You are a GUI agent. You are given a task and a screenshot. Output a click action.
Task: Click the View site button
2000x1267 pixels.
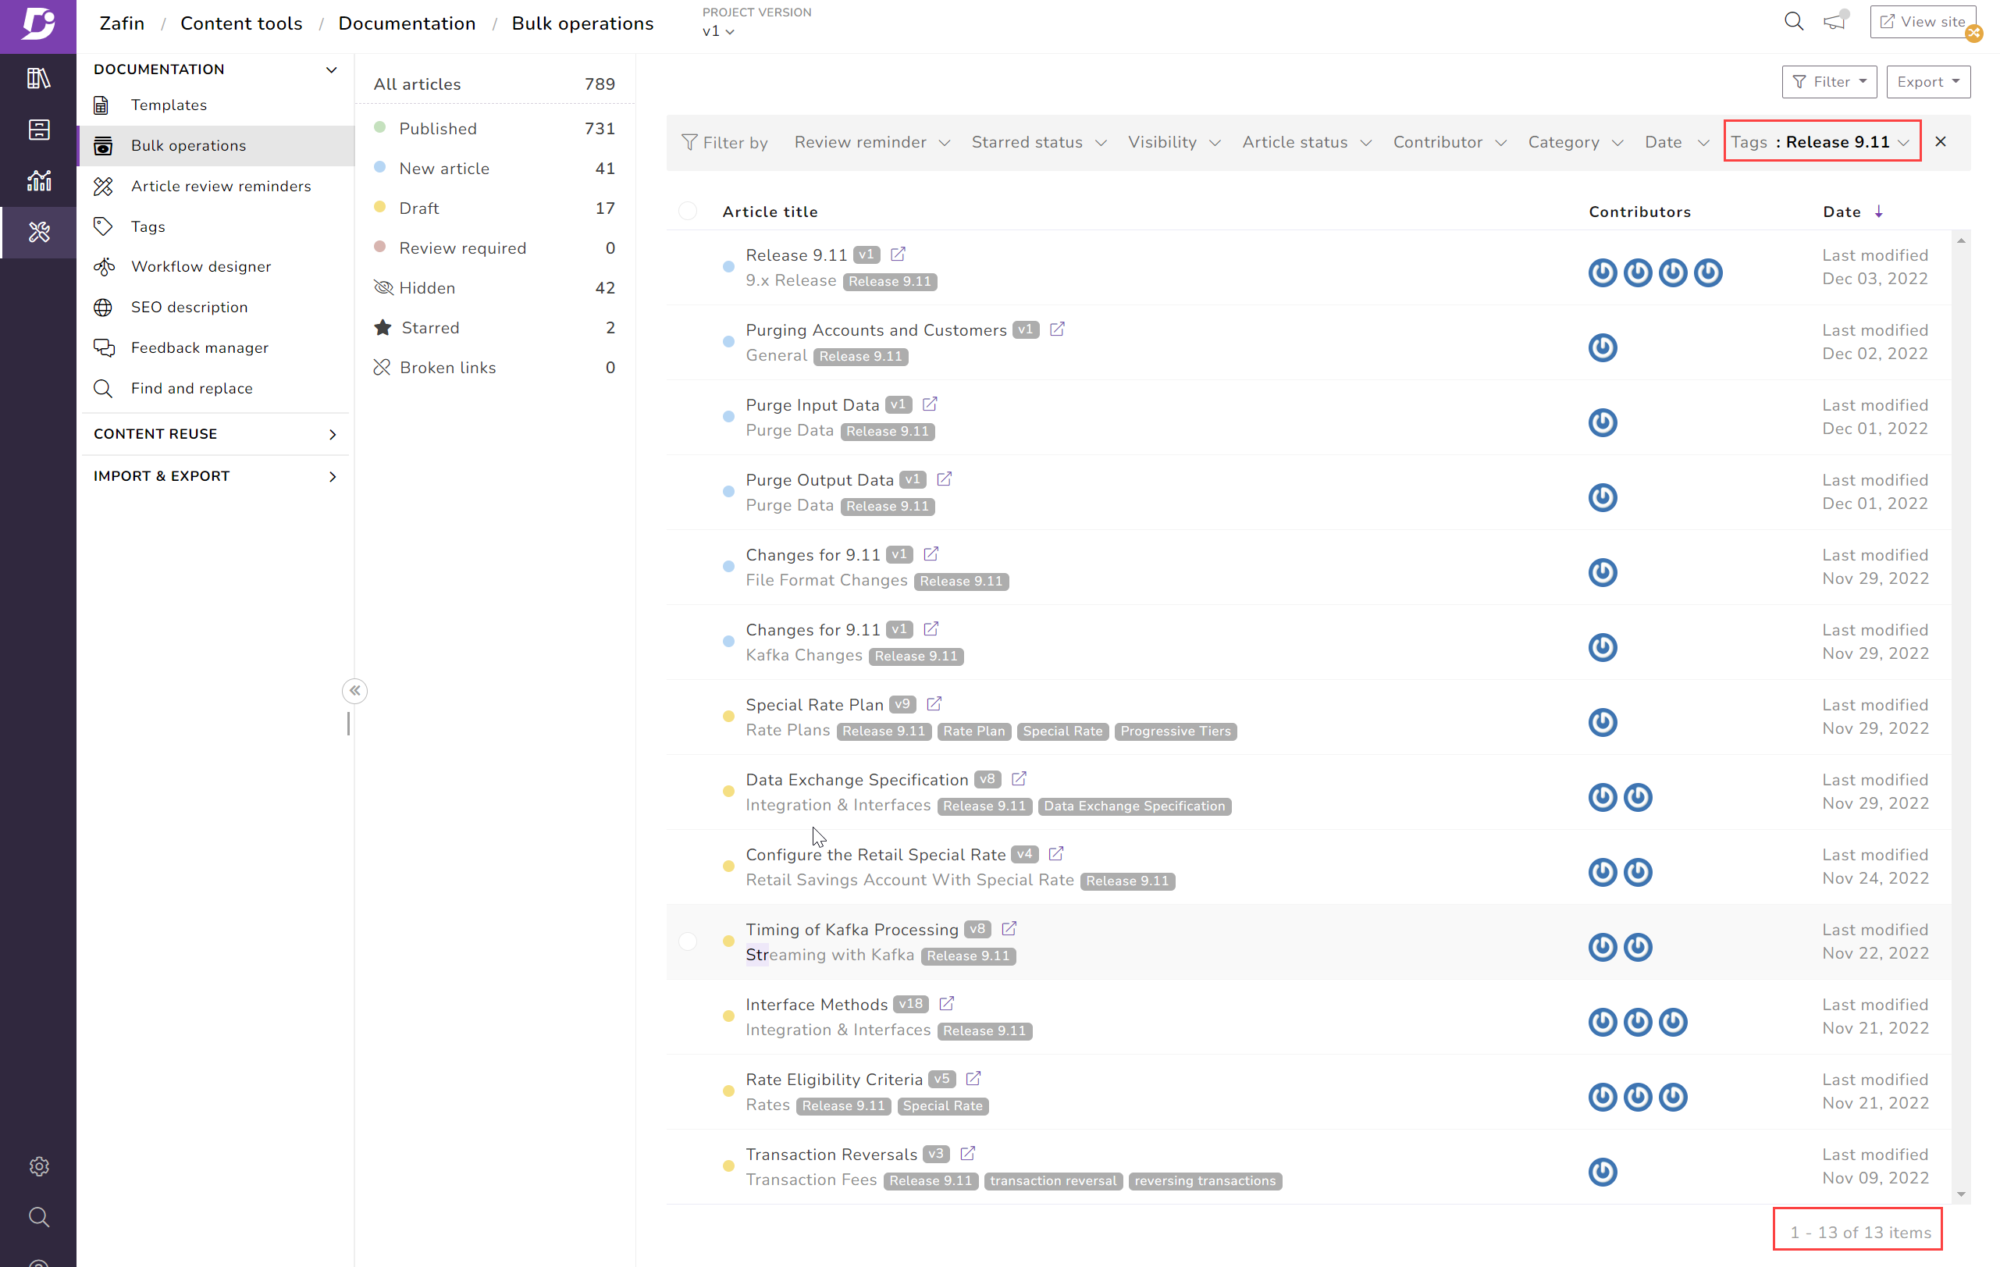pyautogui.click(x=1921, y=22)
